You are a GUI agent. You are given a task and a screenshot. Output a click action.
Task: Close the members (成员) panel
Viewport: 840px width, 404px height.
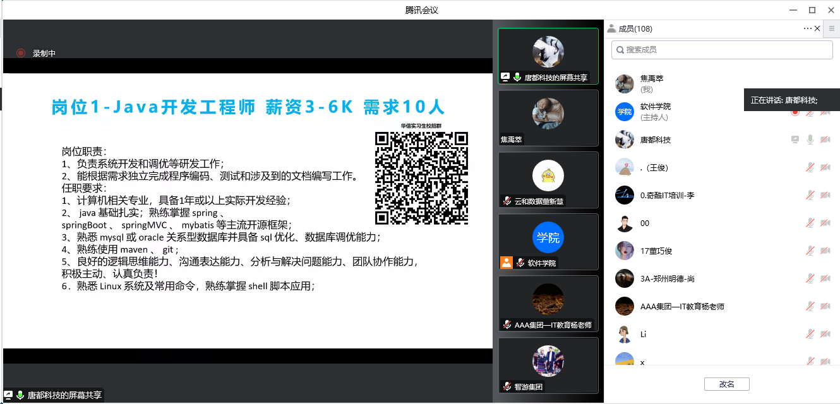tap(817, 28)
